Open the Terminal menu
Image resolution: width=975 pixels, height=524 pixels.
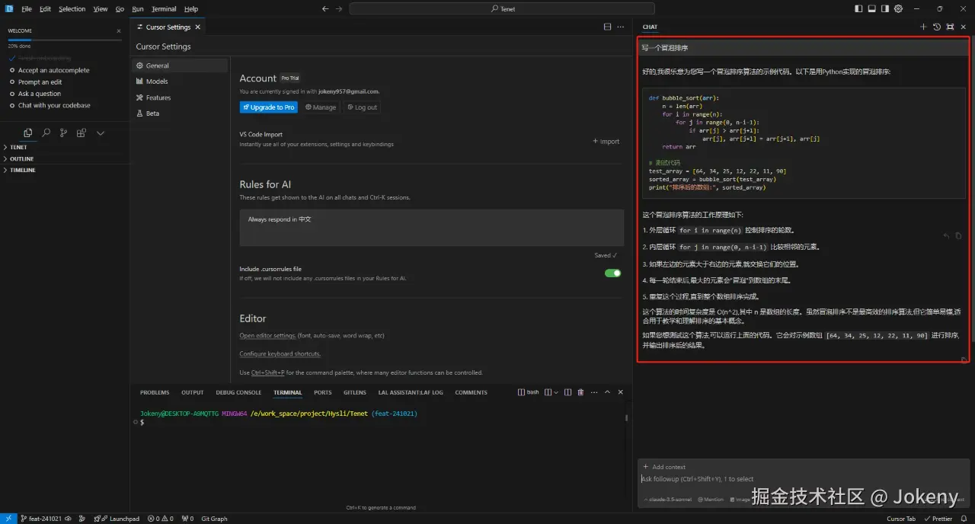[x=164, y=9]
